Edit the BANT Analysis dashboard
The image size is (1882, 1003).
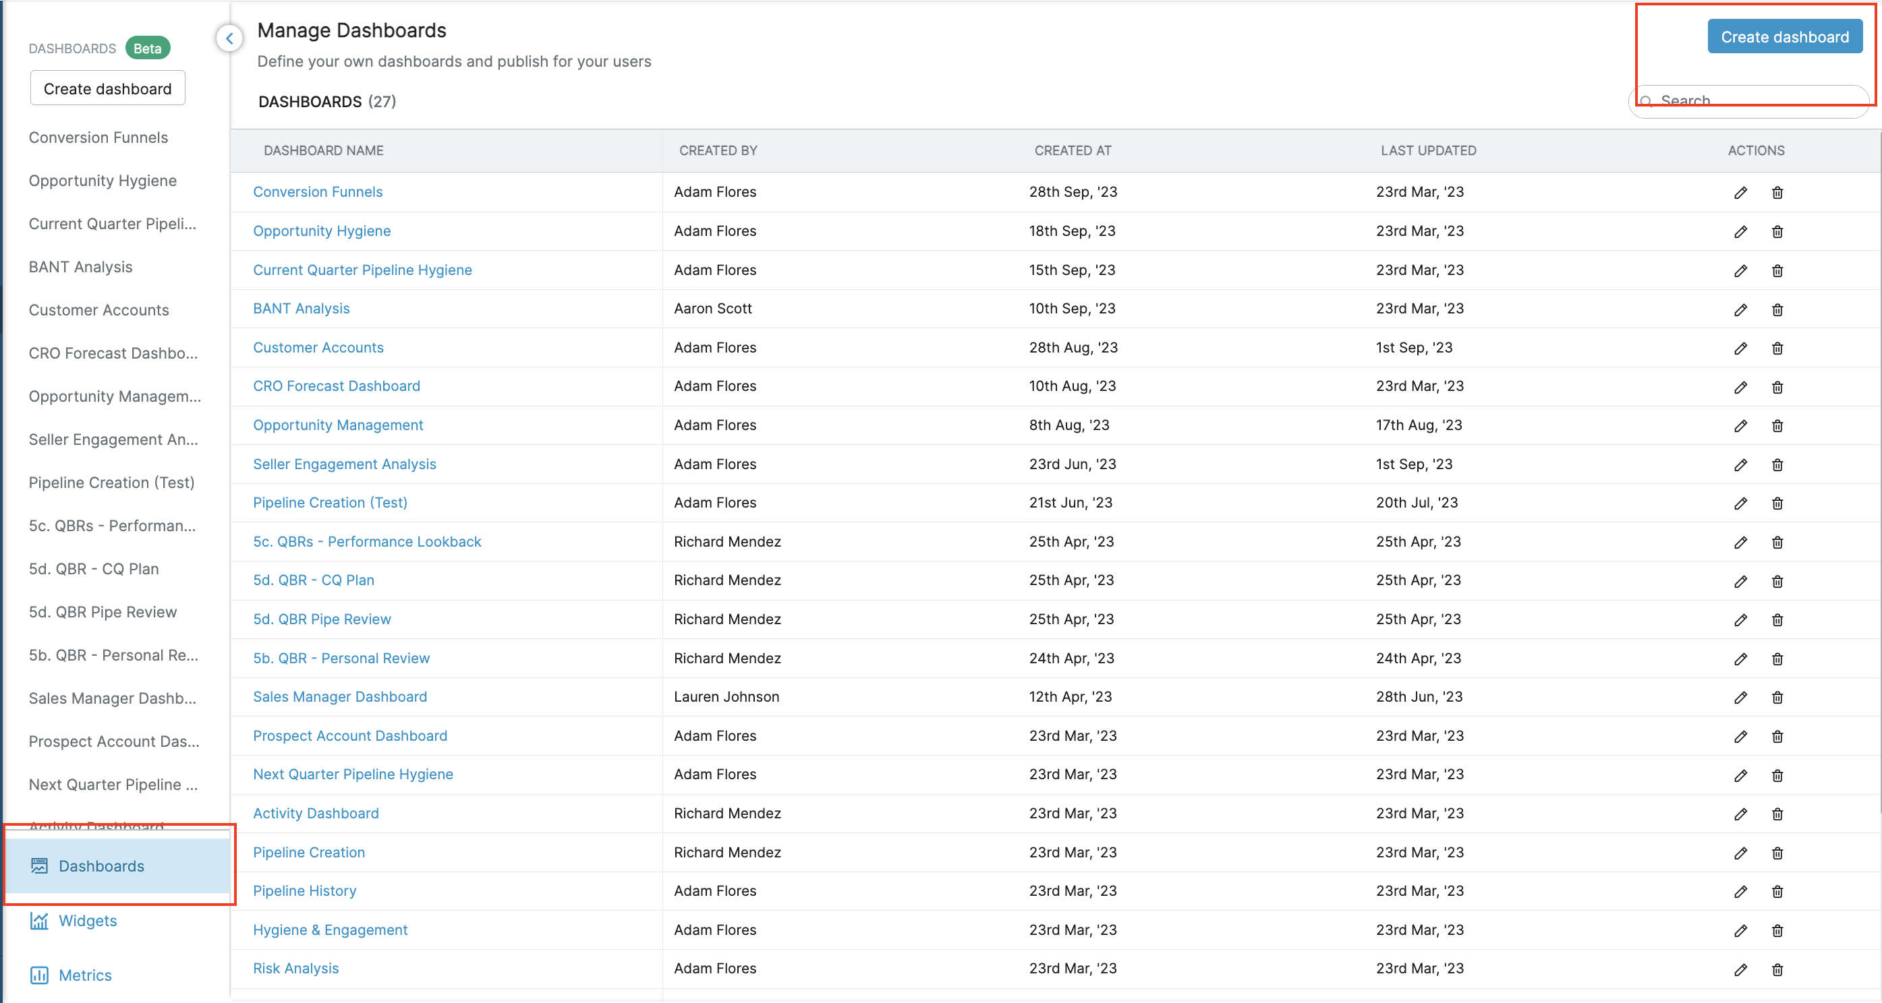(1741, 309)
